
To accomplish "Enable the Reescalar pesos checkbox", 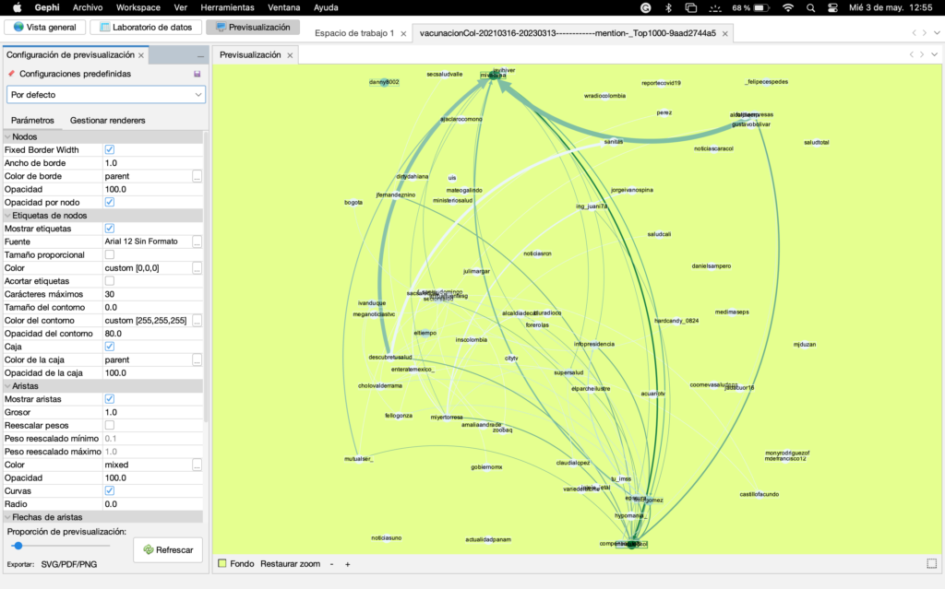I will point(110,425).
